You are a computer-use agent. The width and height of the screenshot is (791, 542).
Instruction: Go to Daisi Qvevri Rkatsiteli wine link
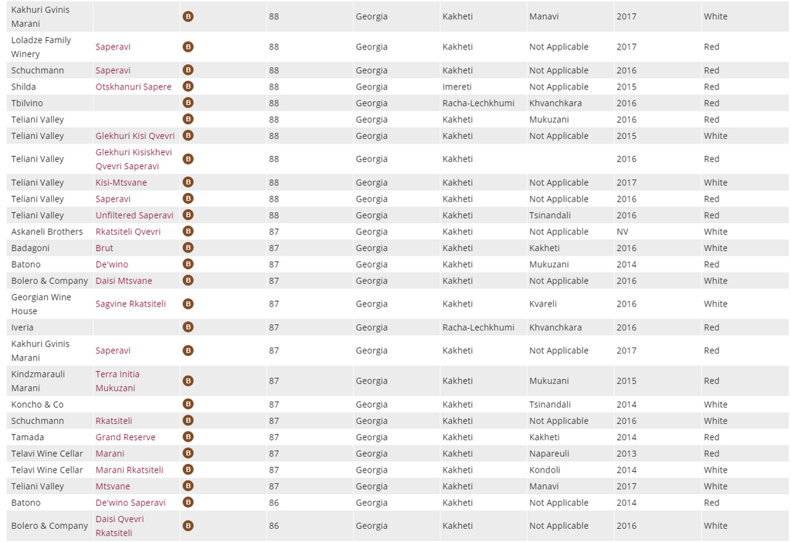click(x=120, y=526)
